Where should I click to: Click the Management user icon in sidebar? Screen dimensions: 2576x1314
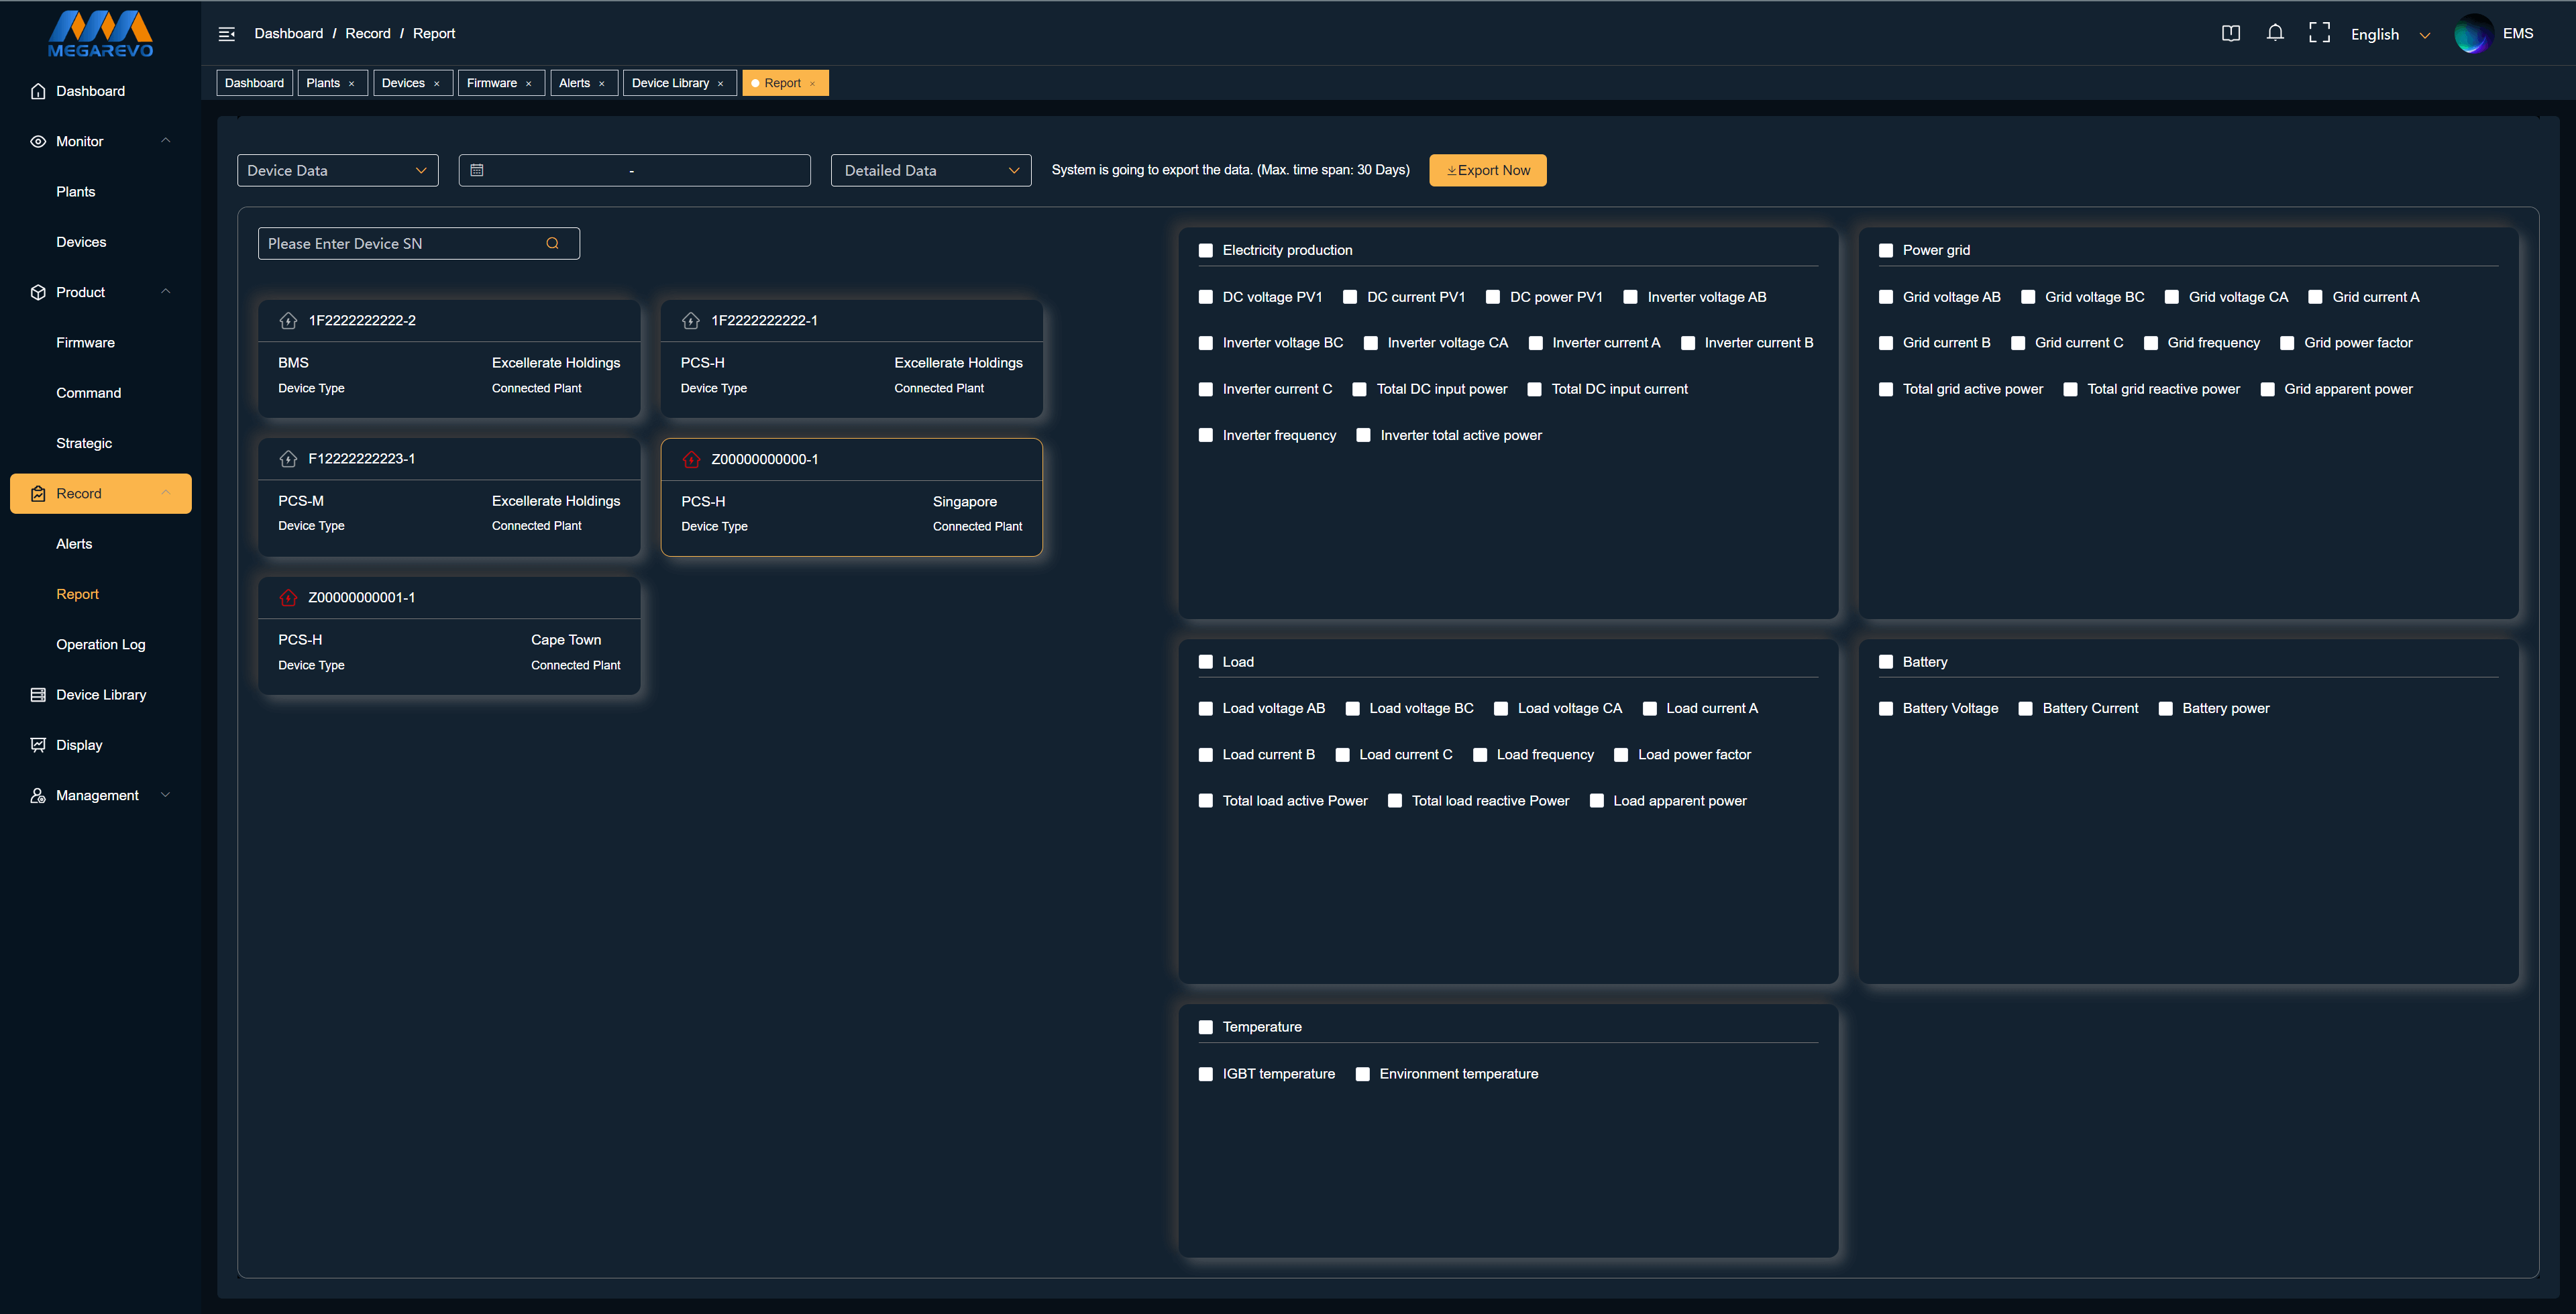point(38,796)
